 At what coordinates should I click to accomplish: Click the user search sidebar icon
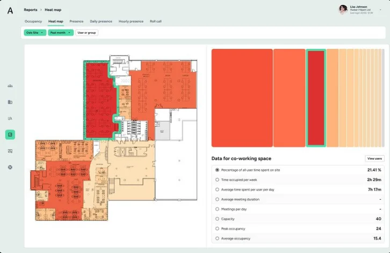tap(10, 118)
